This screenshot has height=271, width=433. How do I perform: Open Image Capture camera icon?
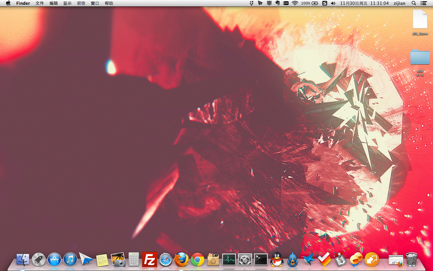click(118, 259)
